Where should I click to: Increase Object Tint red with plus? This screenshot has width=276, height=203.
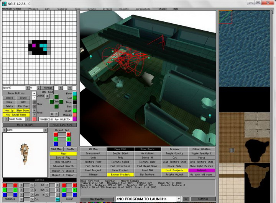tap(69, 135)
